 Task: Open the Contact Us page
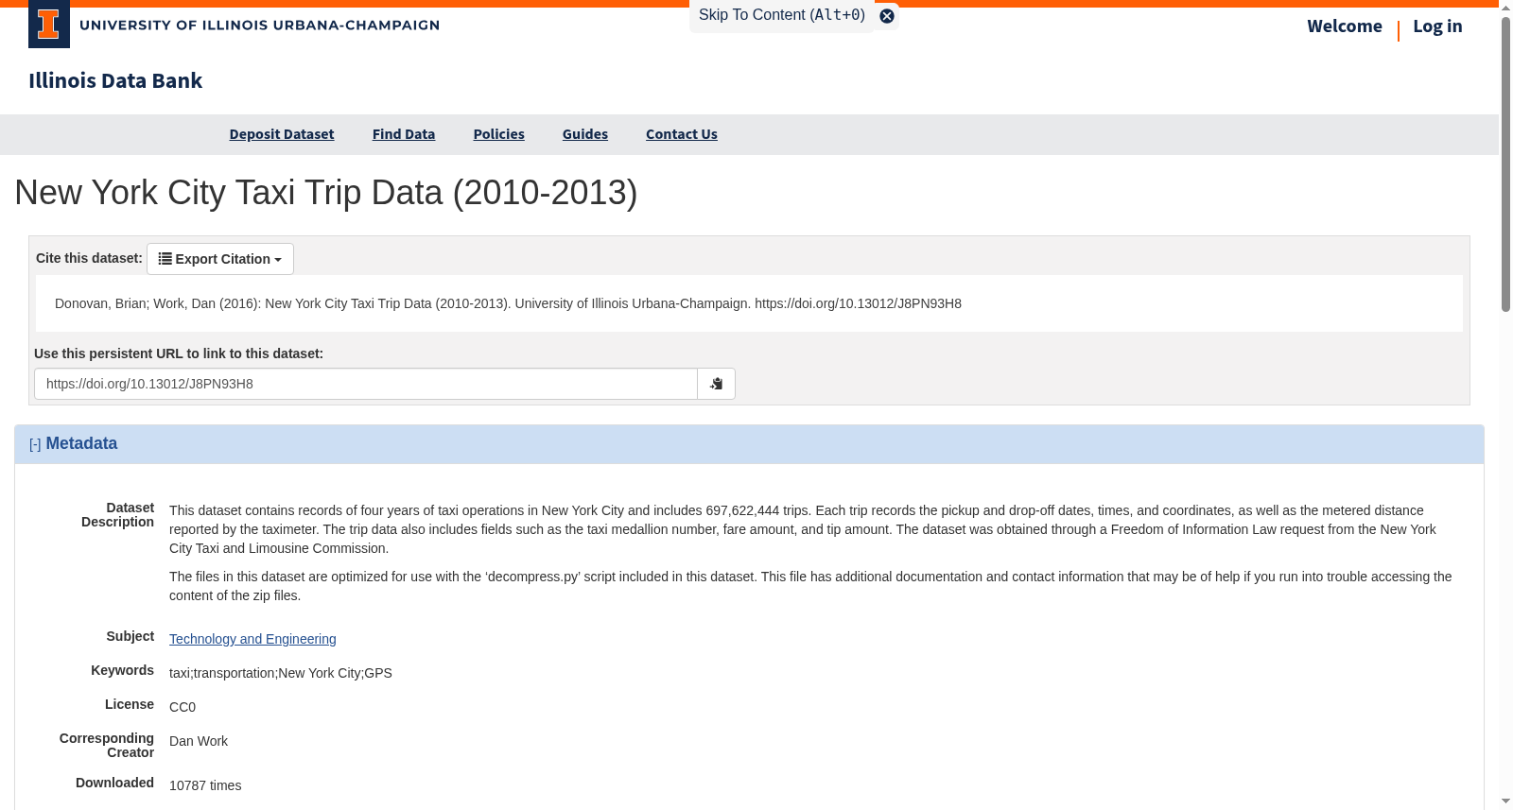[x=682, y=134]
